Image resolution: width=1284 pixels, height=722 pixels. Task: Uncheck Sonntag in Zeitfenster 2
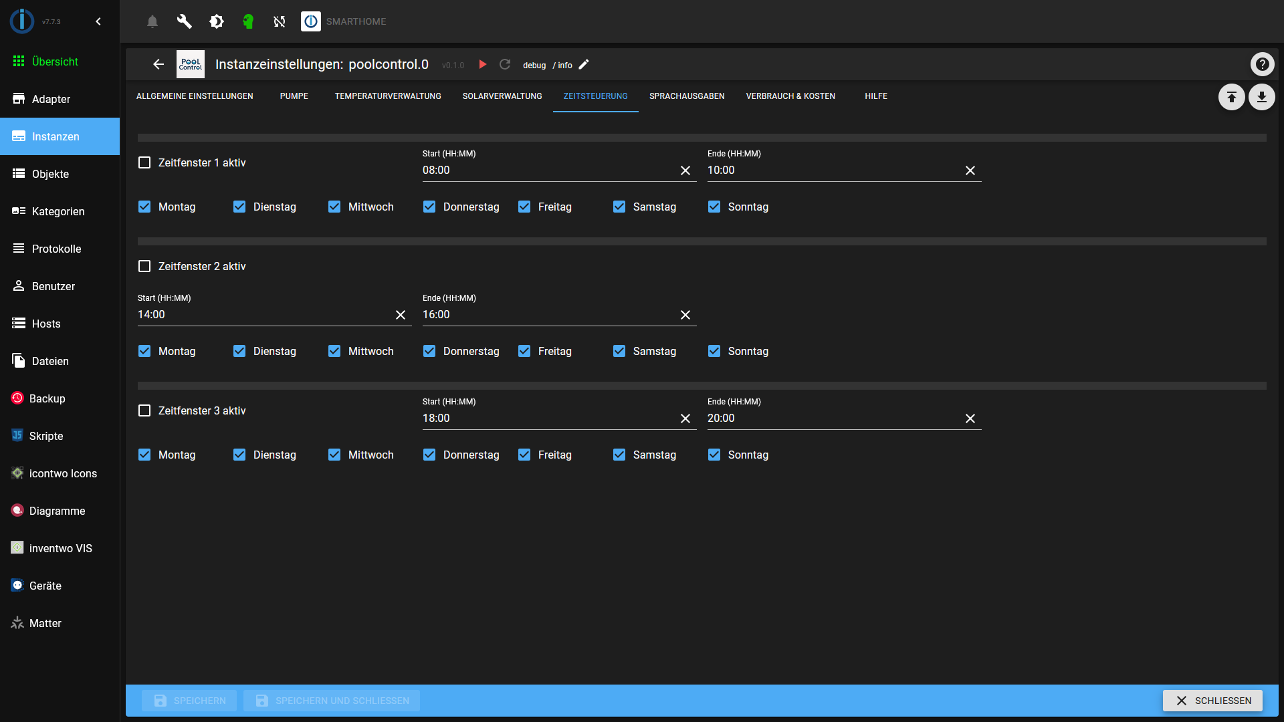pos(714,351)
